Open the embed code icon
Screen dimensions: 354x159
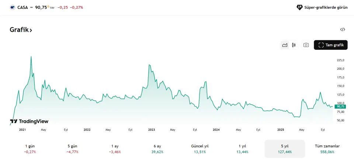point(343,30)
